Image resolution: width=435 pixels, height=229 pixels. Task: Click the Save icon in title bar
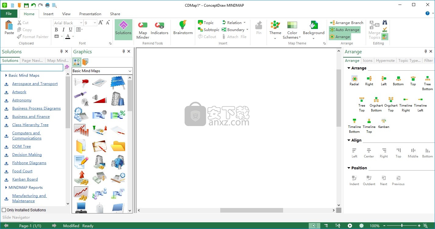26,5
